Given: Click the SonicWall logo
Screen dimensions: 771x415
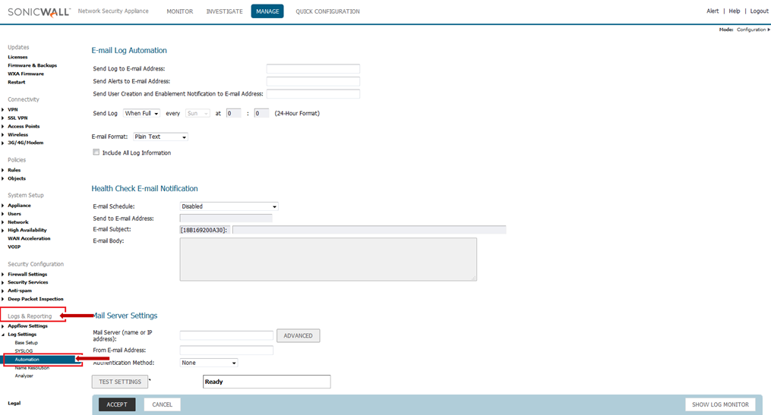Looking at the screenshot, I should (x=38, y=11).
